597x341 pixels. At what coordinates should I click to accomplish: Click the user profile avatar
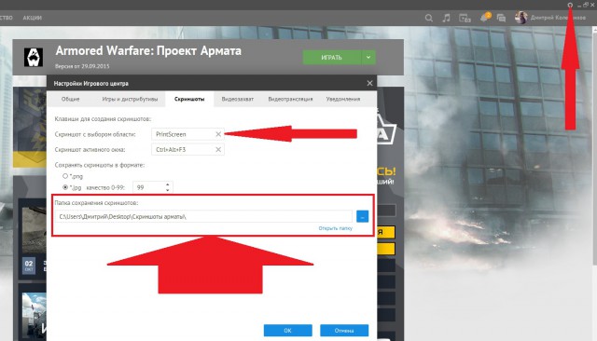tap(521, 18)
